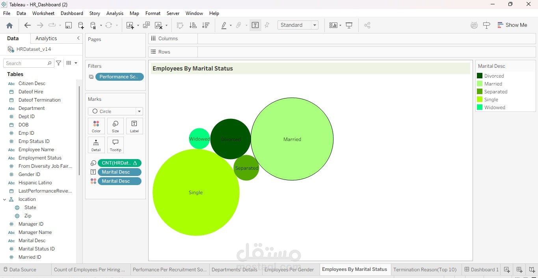Viewport: 538px width, 278px height.
Task: Click the Home start page icon
Action: tap(9, 25)
